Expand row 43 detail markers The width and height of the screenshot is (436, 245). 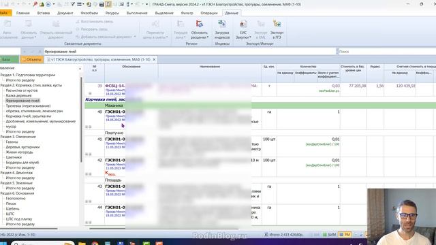pyautogui.click(x=89, y=201)
